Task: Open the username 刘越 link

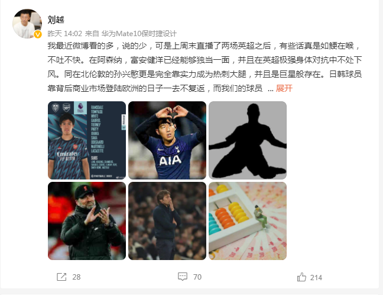Action: click(x=56, y=20)
